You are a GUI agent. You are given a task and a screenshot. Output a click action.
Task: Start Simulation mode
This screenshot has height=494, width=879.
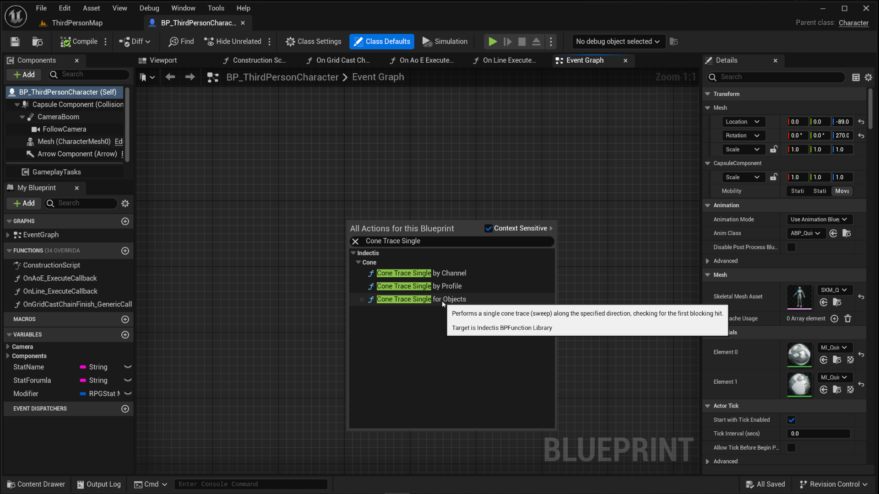point(445,42)
